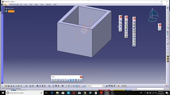Open Calculator from the taskbar

pyautogui.click(x=96, y=93)
